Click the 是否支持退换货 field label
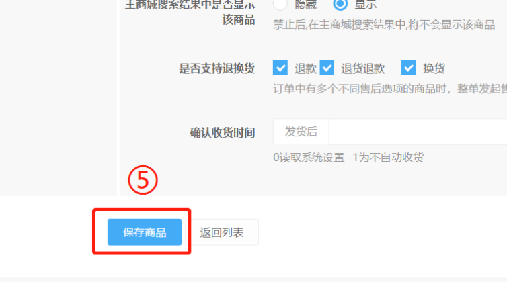This screenshot has height=282, width=507. pyautogui.click(x=217, y=68)
